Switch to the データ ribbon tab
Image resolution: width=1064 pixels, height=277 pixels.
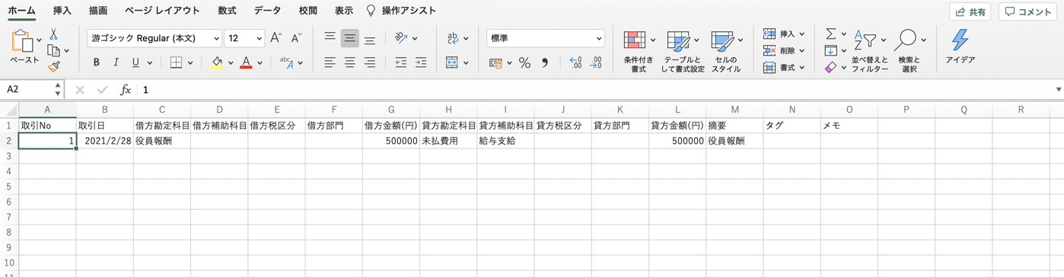click(267, 11)
